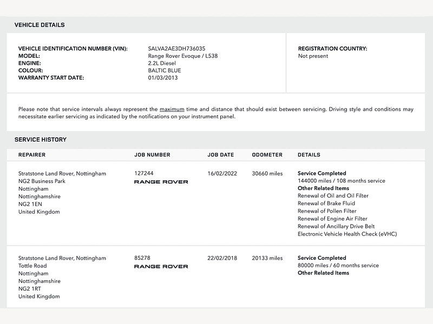Viewport: 433px width, 324px height.
Task: Click "Renewal of Pollen Filter"
Action: click(327, 211)
